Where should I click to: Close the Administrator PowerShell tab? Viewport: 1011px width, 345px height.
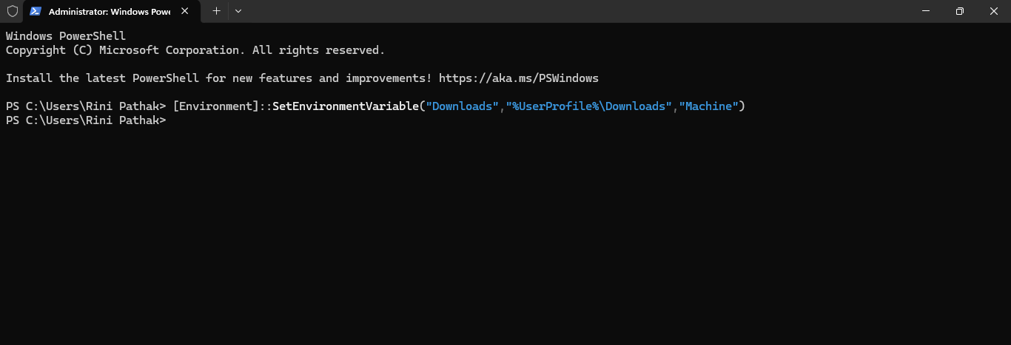click(185, 11)
